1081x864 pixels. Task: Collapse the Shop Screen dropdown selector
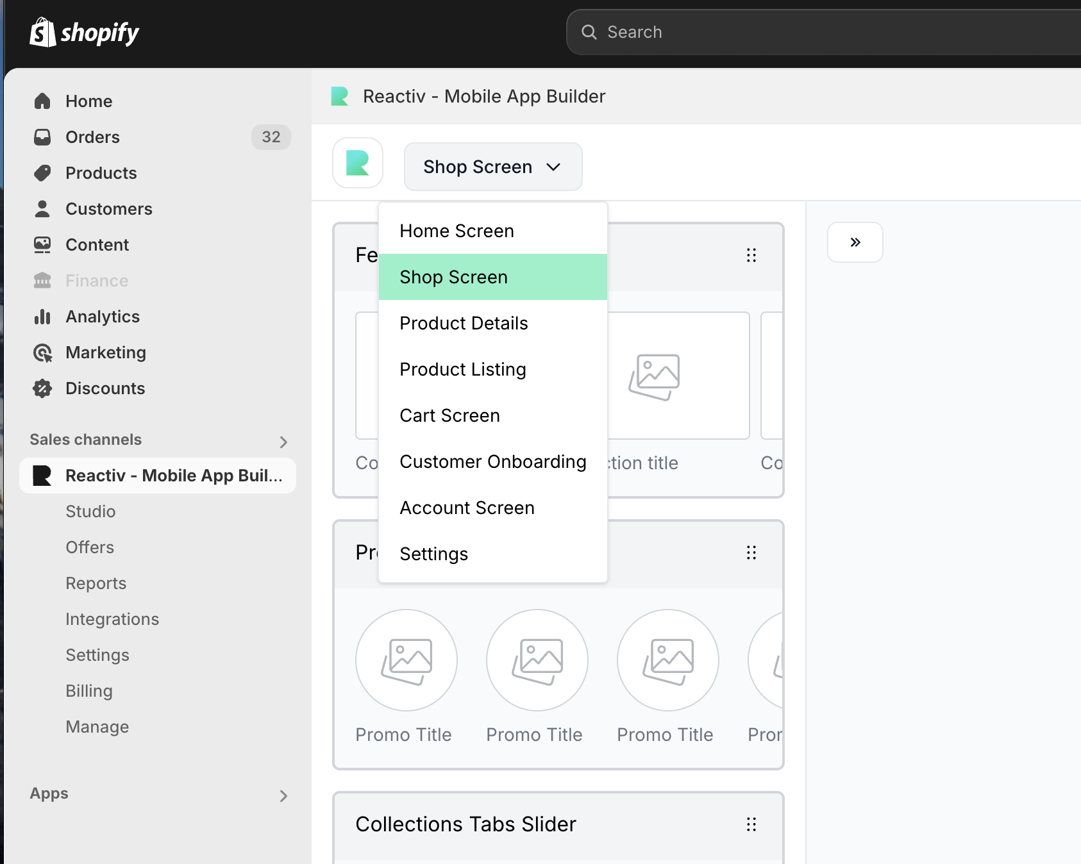(492, 167)
